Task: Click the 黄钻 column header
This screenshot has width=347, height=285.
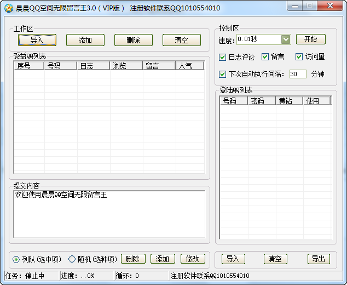Action: click(289, 101)
